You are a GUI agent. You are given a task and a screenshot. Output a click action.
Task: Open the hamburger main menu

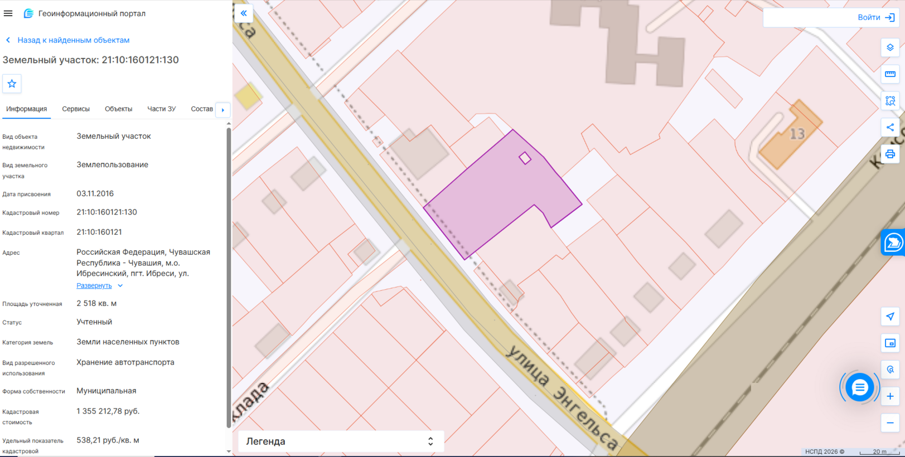pos(8,13)
